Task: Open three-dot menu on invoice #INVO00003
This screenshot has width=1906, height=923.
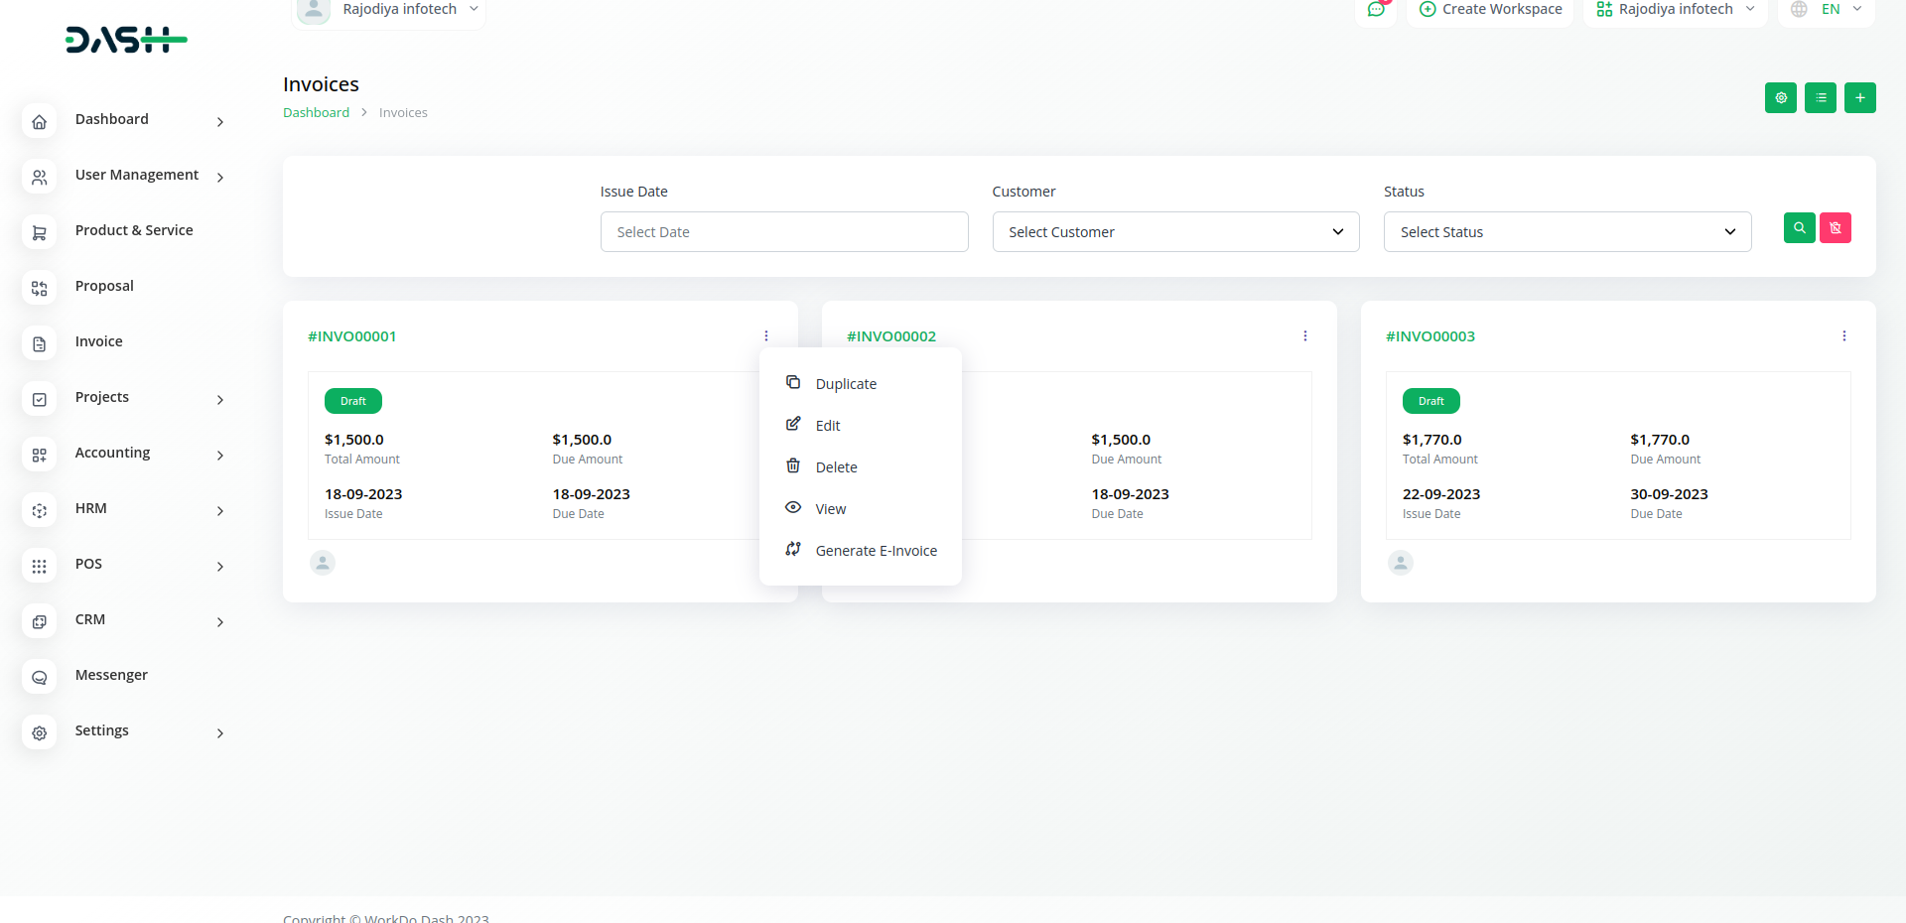Action: (x=1843, y=336)
